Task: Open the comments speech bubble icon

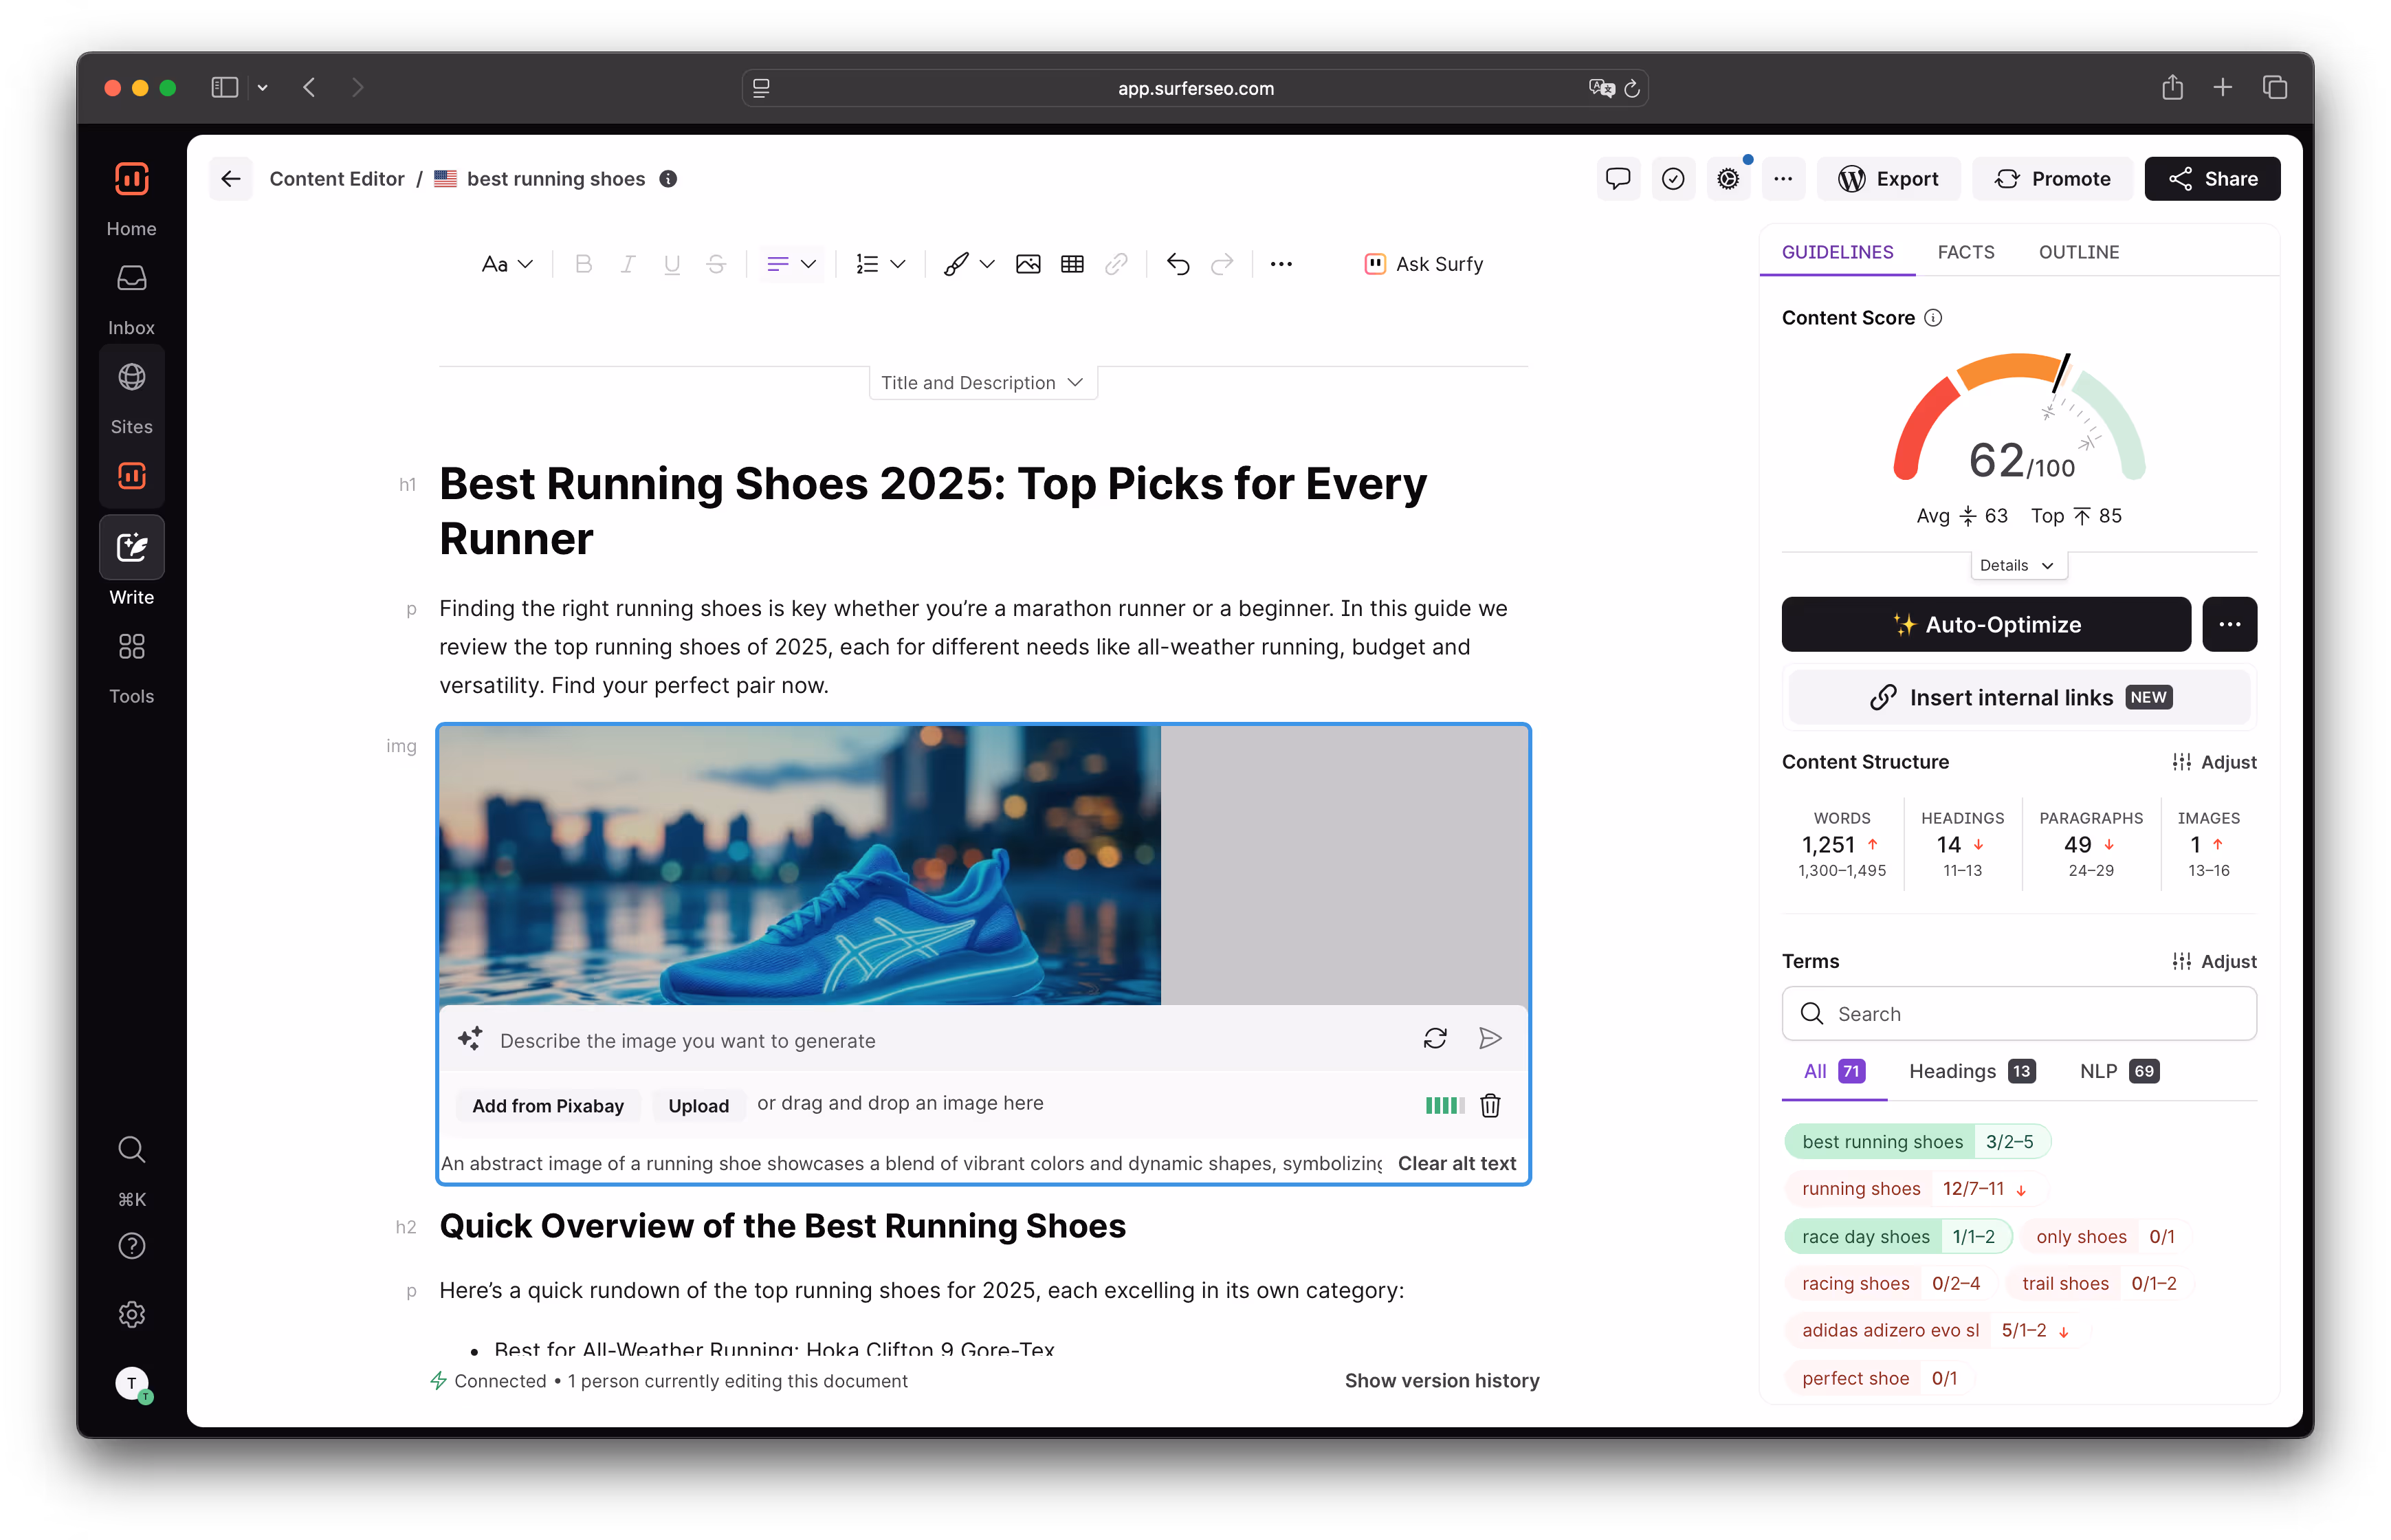Action: click(x=1617, y=179)
